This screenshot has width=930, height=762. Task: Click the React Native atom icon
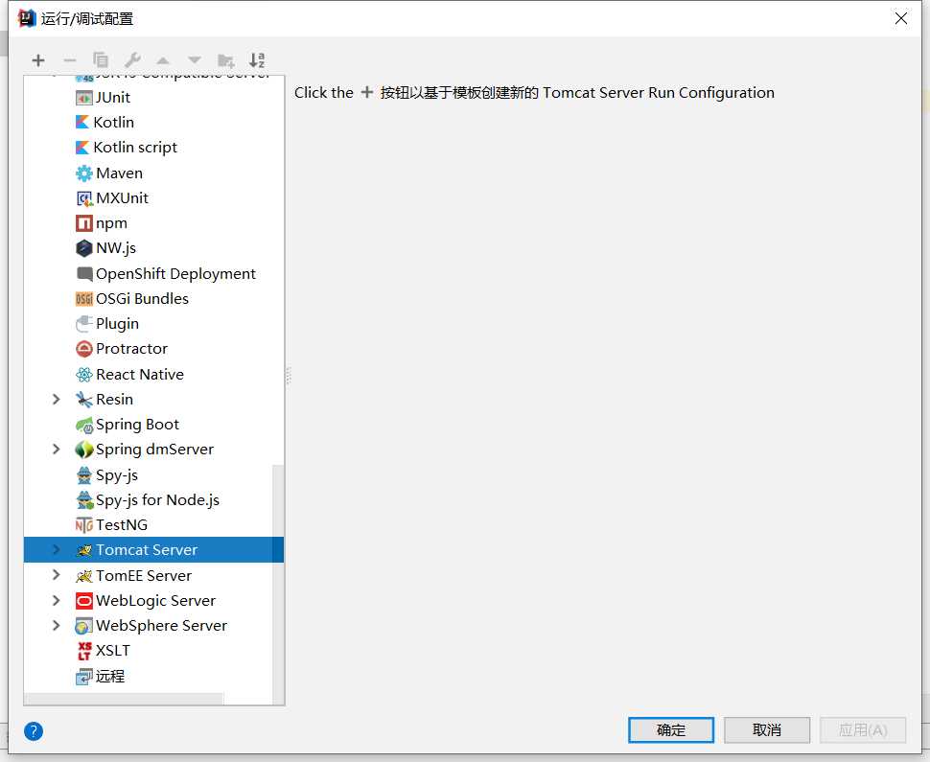tap(84, 374)
